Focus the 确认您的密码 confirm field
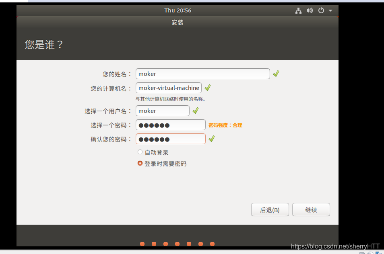The width and height of the screenshot is (384, 254). click(171, 139)
